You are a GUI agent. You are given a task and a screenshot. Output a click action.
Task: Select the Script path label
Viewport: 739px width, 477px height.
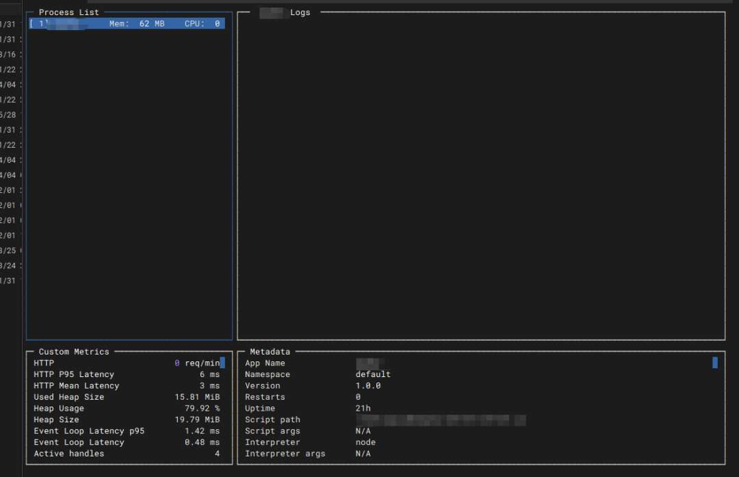[x=272, y=420]
